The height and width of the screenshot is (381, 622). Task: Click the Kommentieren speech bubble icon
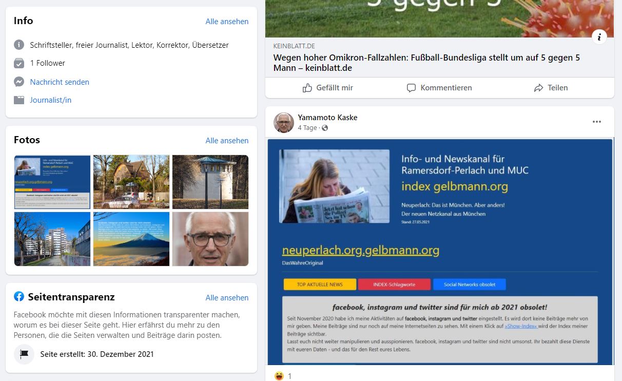coord(411,88)
